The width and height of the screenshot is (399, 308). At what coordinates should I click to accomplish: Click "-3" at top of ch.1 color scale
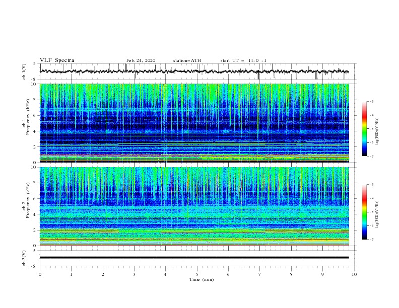(x=371, y=101)
